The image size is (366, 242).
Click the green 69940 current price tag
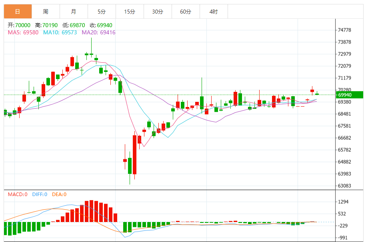(x=350, y=95)
